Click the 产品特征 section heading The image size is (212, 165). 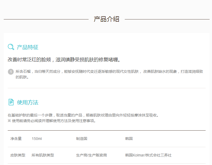click(x=28, y=47)
